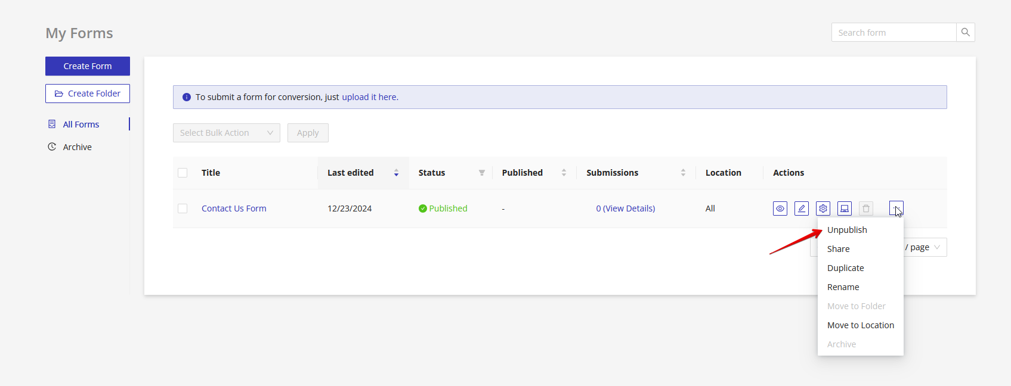Choose Unpublish from the context menu

pyautogui.click(x=847, y=230)
